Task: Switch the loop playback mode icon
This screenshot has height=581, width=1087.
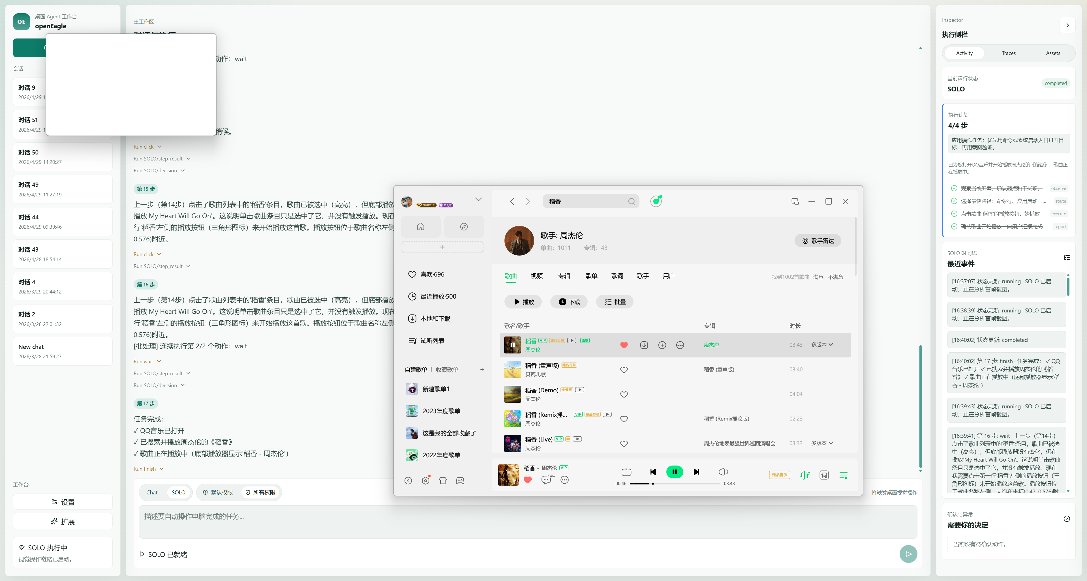Action: [x=626, y=472]
